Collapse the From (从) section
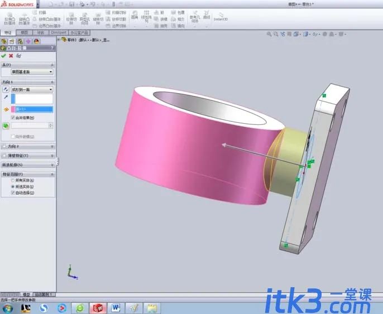 pos(52,65)
